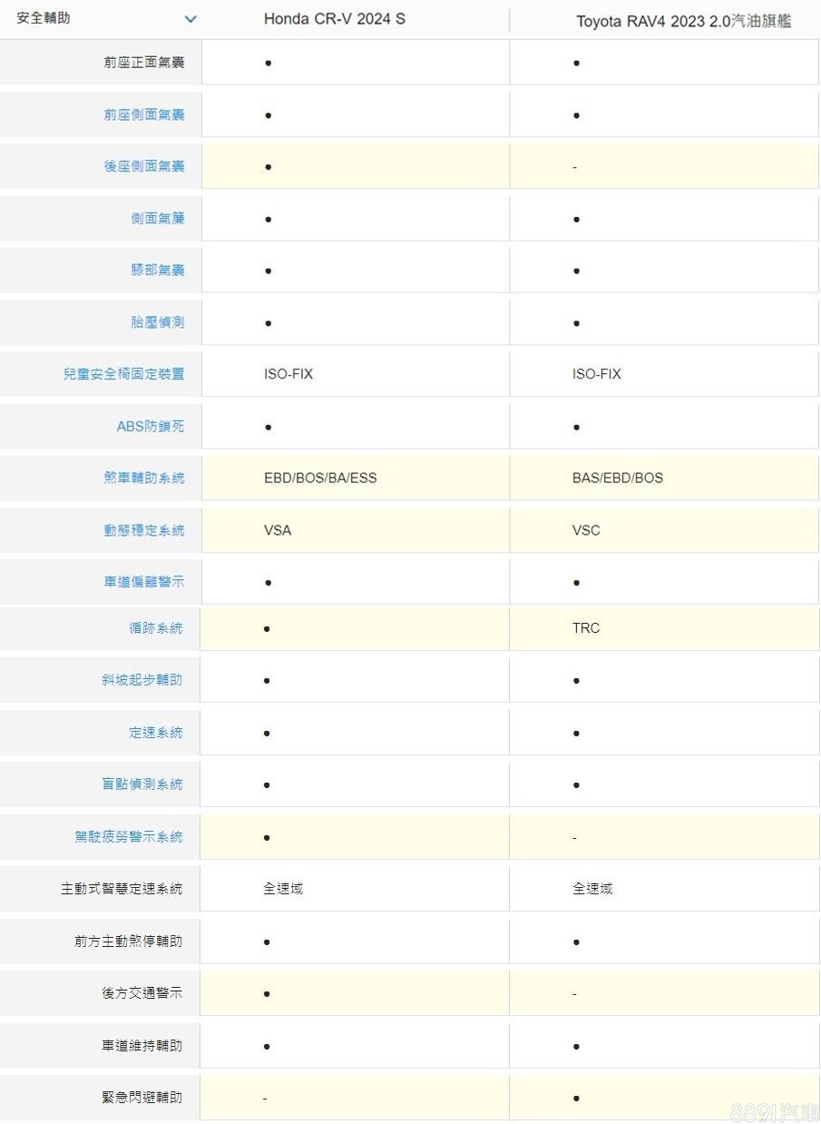The image size is (821, 1124).
Task: Open the 動態穩定系統 link
Action: point(143,530)
